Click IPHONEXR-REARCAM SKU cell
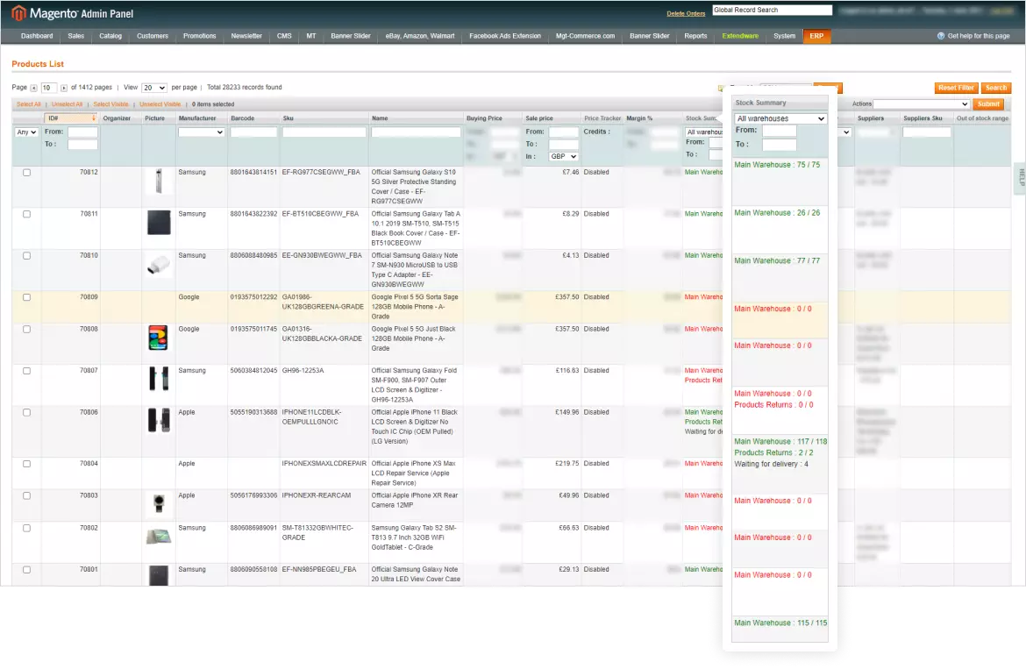 [317, 495]
